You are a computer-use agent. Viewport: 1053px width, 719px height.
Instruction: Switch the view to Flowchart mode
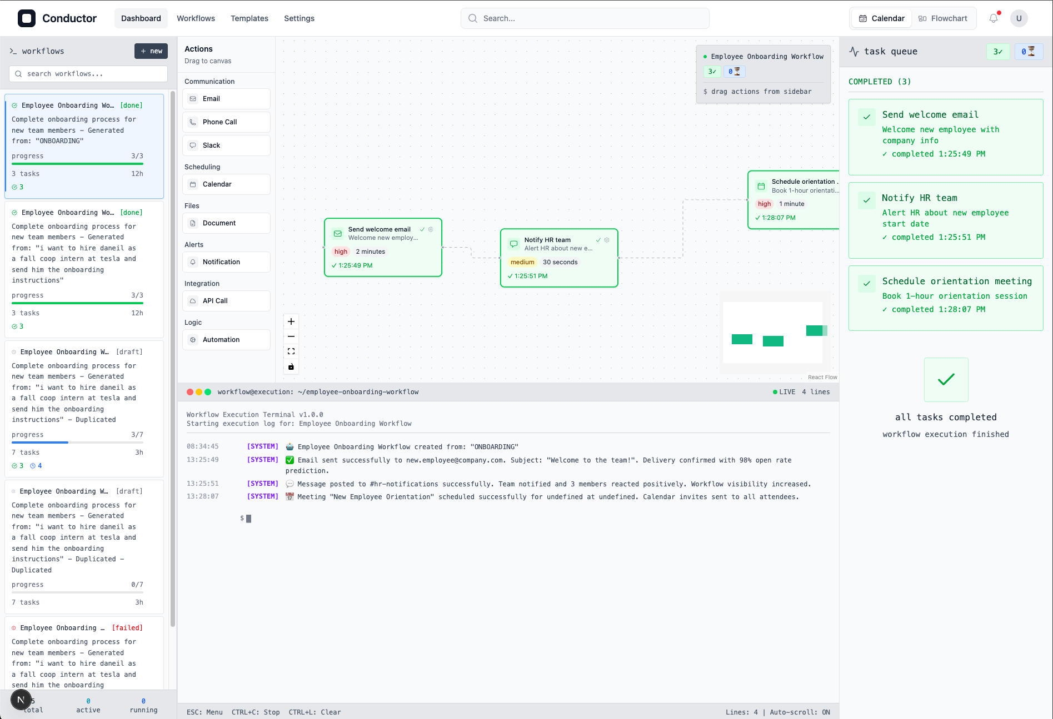click(943, 18)
